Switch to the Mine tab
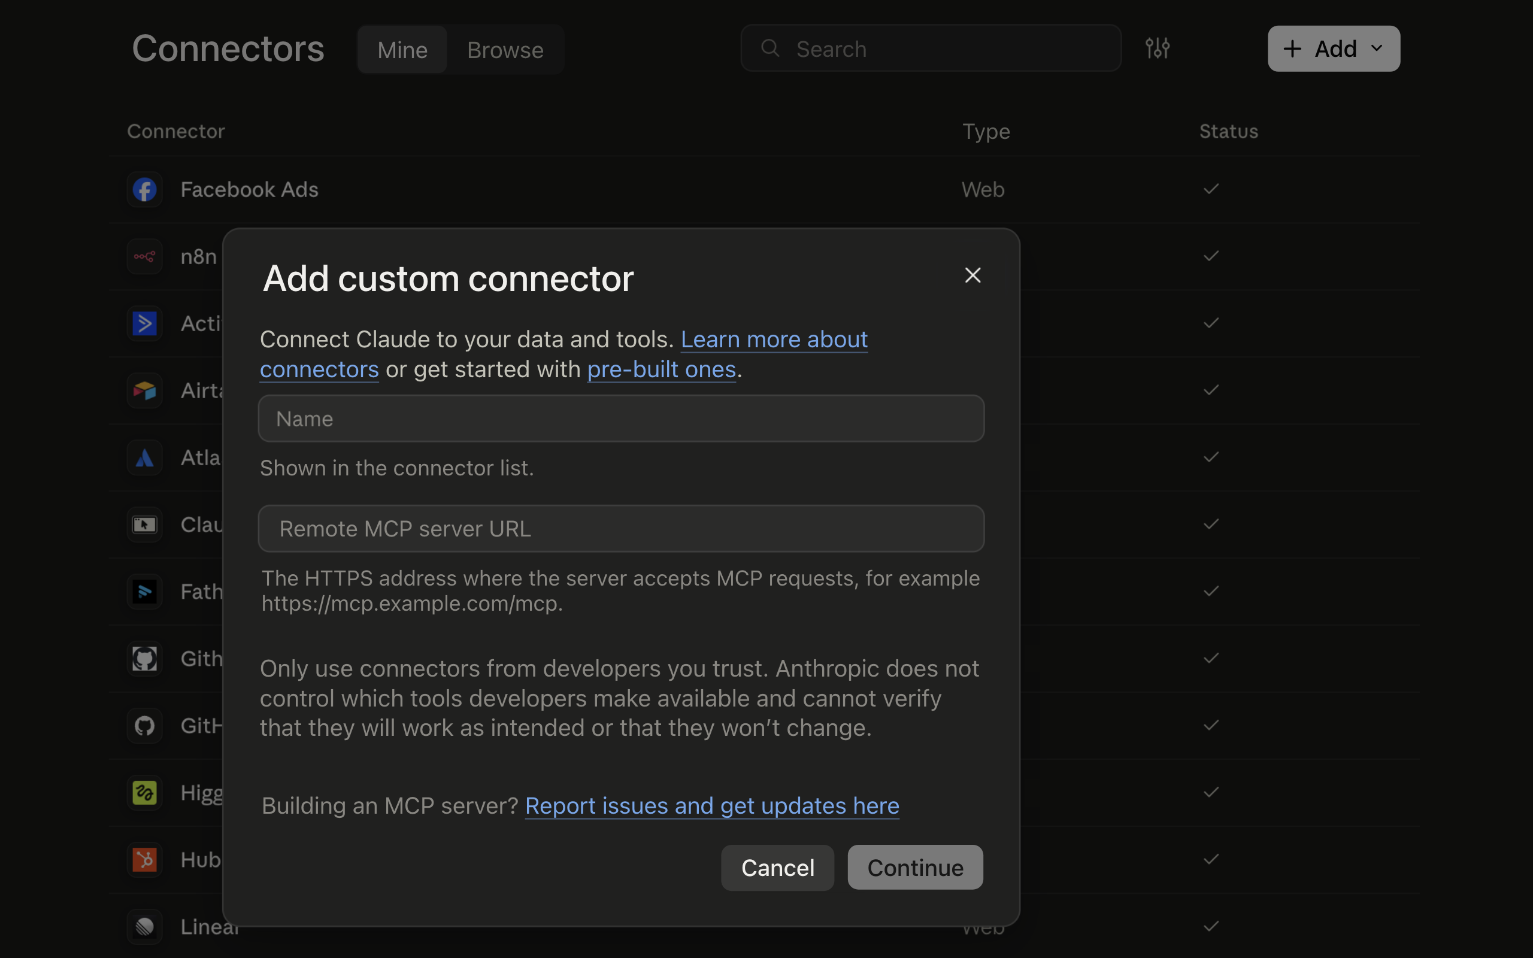The width and height of the screenshot is (1533, 958). [402, 50]
